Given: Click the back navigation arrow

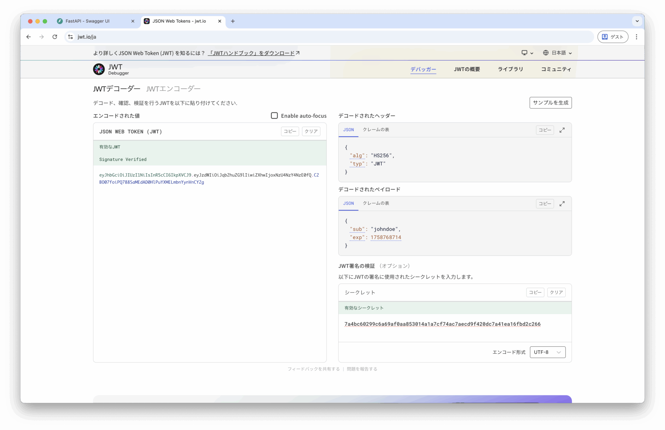Looking at the screenshot, I should coord(28,37).
